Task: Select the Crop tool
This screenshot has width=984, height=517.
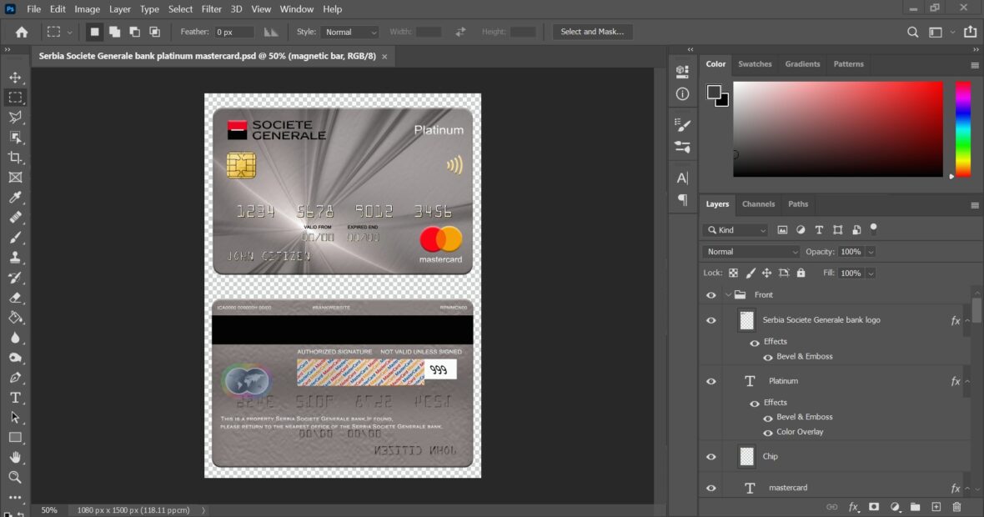Action: pyautogui.click(x=15, y=157)
